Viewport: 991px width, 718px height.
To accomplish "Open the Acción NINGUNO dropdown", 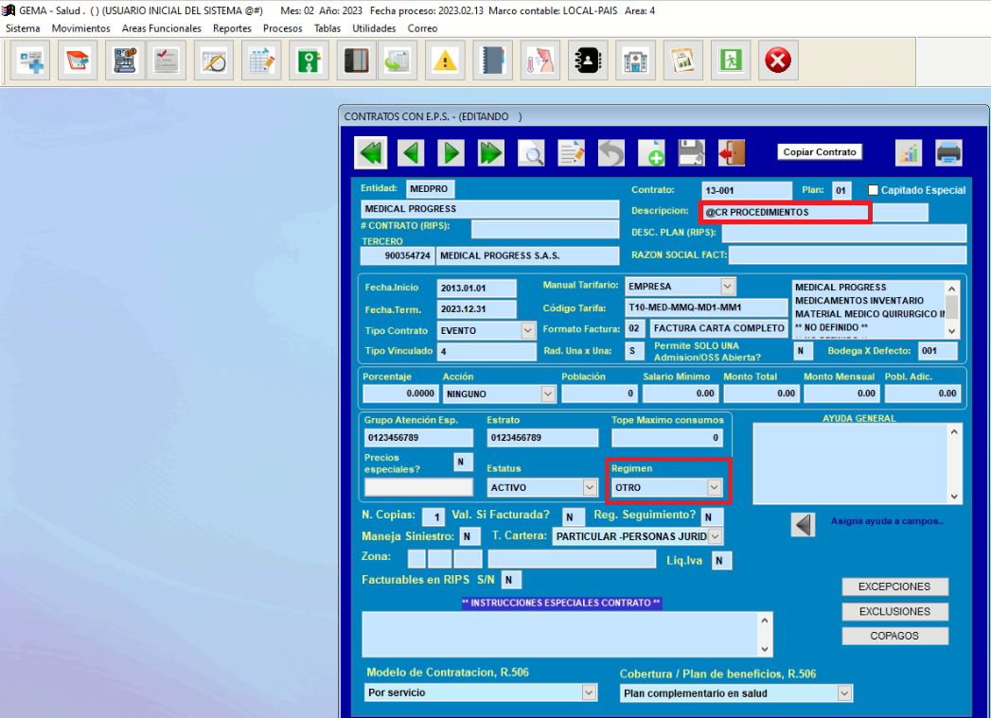I will (x=548, y=394).
